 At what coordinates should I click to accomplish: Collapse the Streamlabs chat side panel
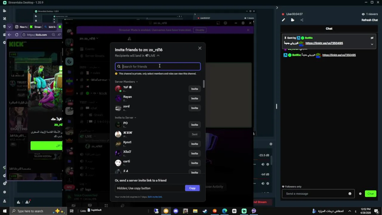point(277,7)
